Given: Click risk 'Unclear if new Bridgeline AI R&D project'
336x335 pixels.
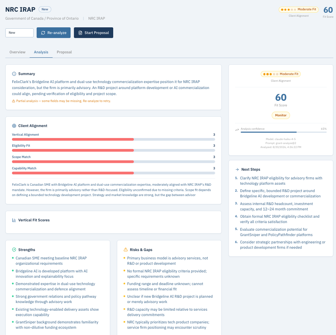Looking at the screenshot, I should (170, 299).
